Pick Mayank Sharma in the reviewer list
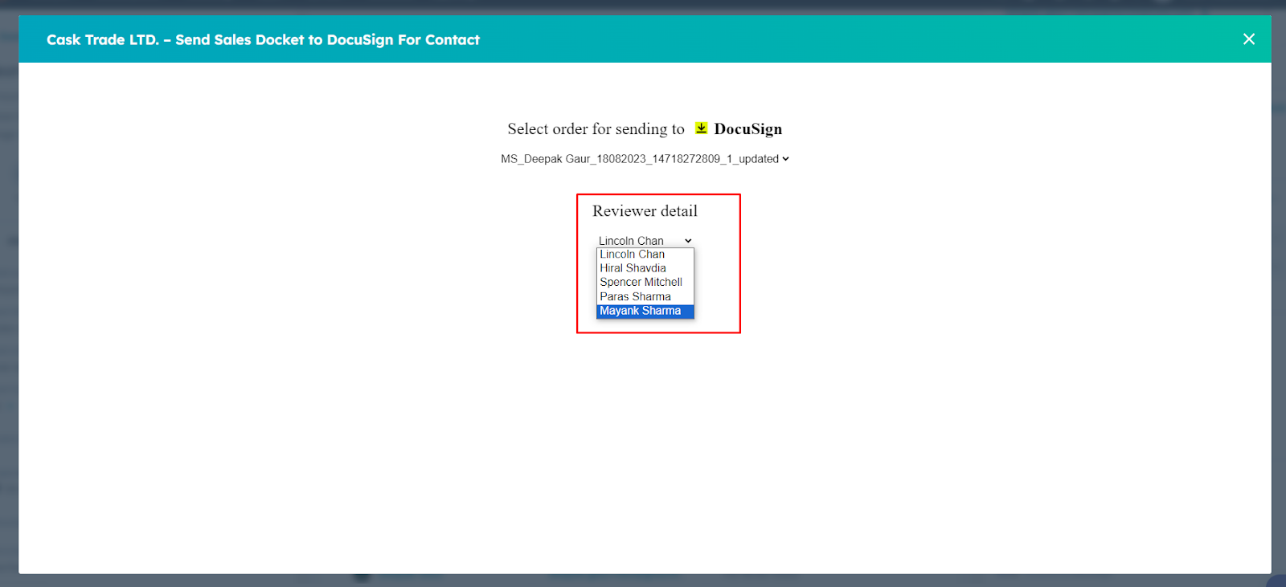 [645, 311]
